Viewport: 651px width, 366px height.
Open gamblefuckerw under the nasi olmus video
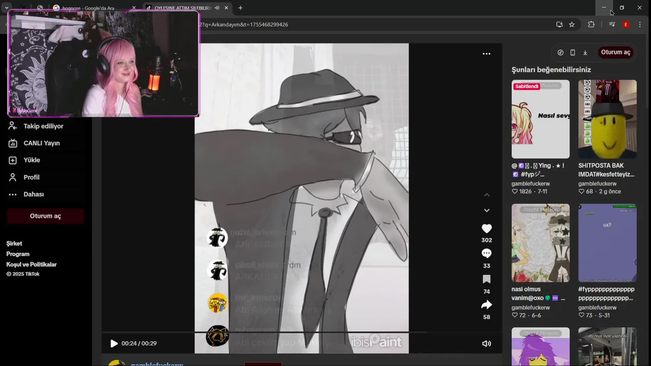pos(530,308)
